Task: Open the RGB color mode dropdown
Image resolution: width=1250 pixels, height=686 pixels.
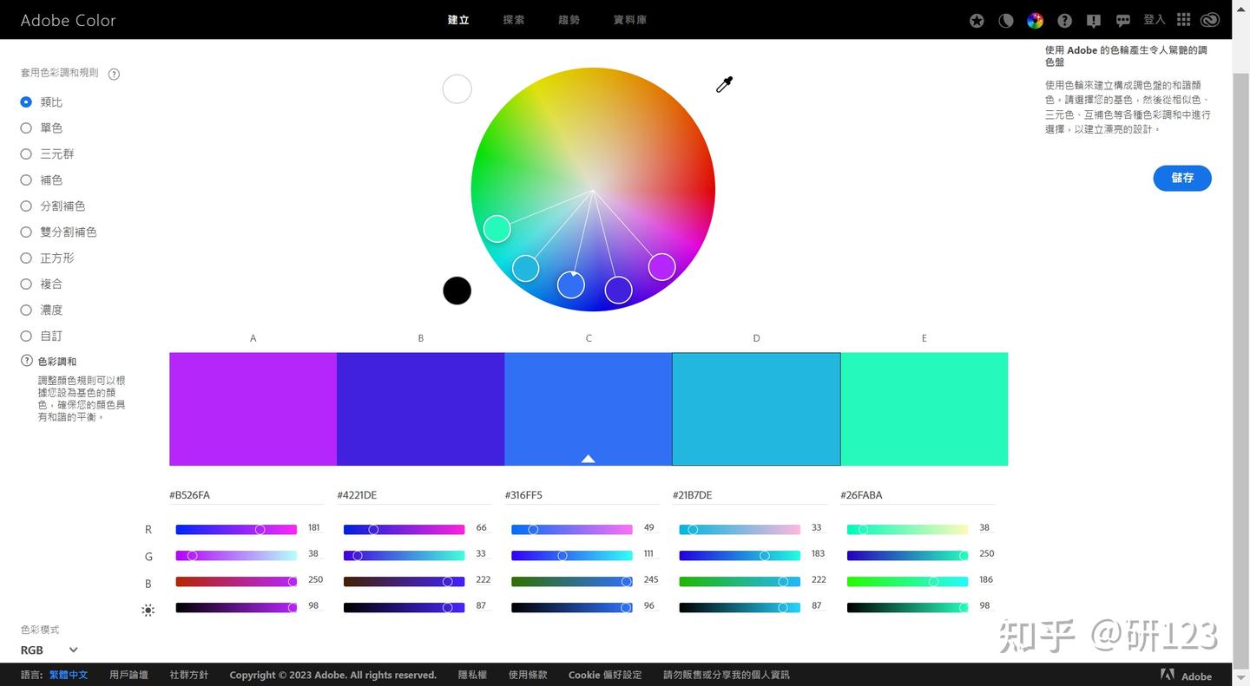Action: (49, 650)
